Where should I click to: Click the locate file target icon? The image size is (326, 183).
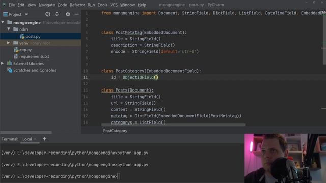48,14
